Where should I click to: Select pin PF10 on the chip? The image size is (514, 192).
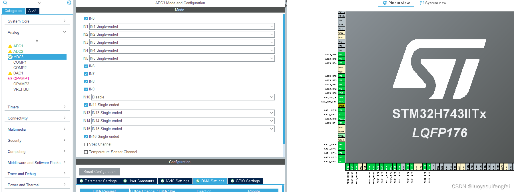342,93
